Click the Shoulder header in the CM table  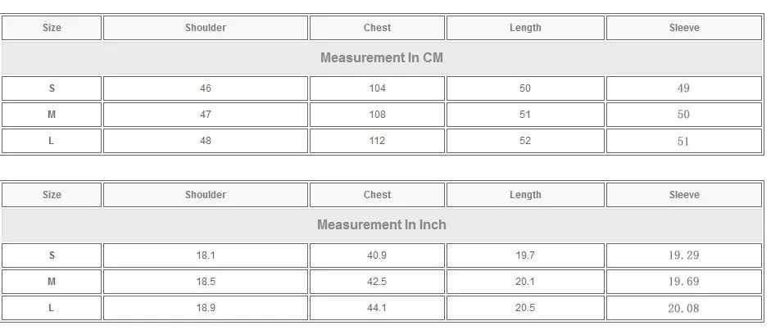206,28
